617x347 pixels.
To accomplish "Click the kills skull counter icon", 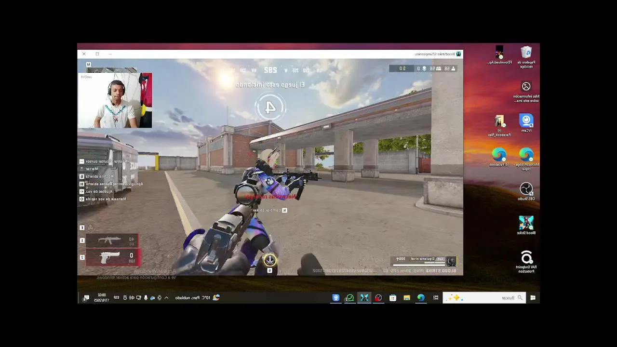I will (x=424, y=69).
